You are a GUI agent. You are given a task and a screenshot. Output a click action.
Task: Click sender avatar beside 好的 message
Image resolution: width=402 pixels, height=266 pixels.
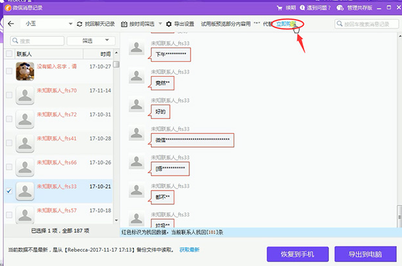click(x=137, y=105)
